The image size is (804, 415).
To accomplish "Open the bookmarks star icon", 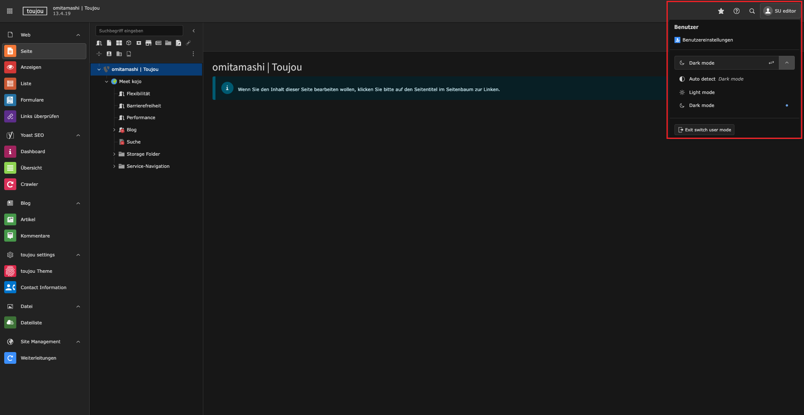I will 721,11.
